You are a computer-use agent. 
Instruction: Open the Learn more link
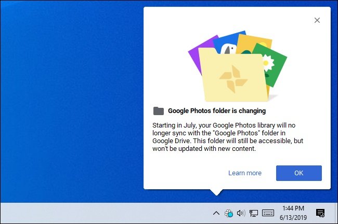pyautogui.click(x=244, y=173)
